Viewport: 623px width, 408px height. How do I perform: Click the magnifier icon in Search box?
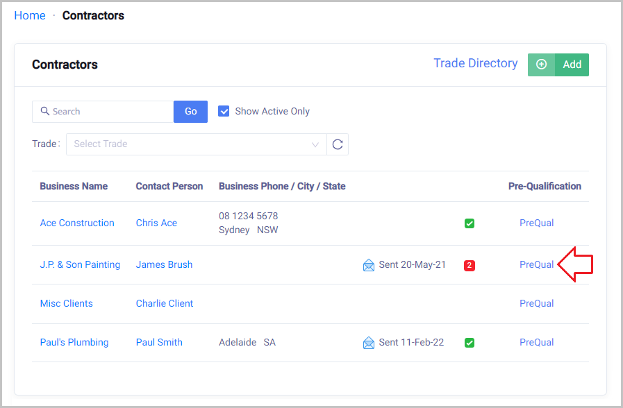[45, 112]
